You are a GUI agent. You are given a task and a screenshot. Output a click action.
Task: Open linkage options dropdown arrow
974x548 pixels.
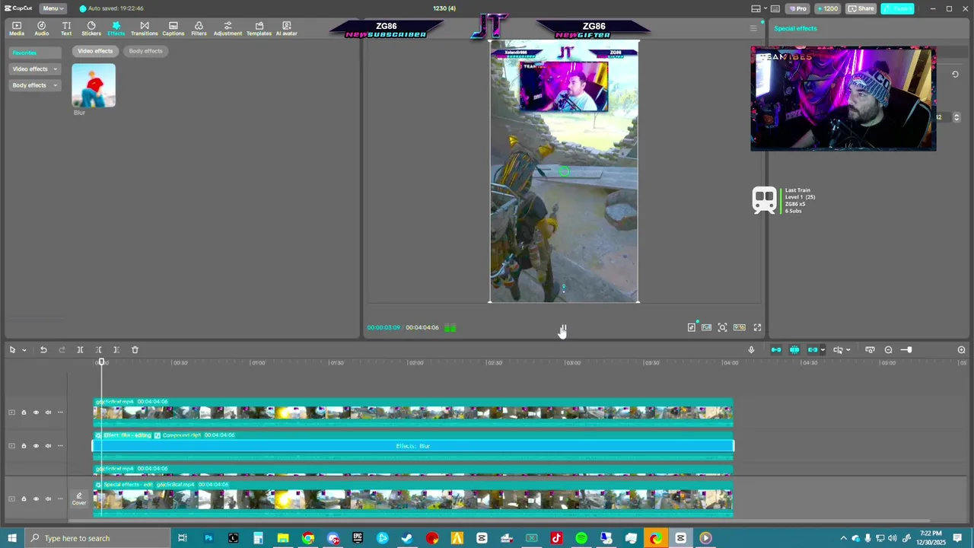pyautogui.click(x=823, y=350)
